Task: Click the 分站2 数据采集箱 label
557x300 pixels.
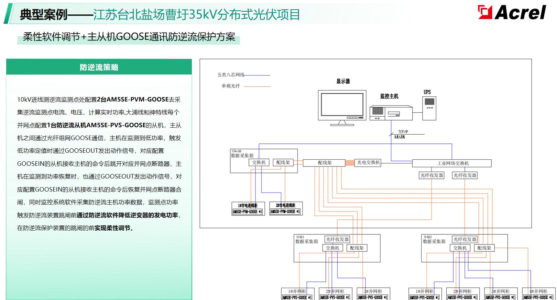Action: tap(434, 240)
